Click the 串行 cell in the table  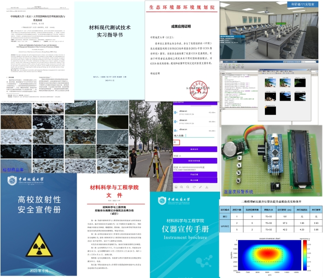tap(225, 217)
